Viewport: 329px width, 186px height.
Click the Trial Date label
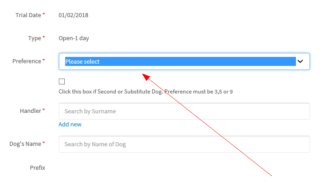point(29,15)
